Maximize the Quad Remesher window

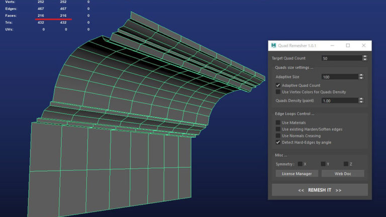point(348,46)
